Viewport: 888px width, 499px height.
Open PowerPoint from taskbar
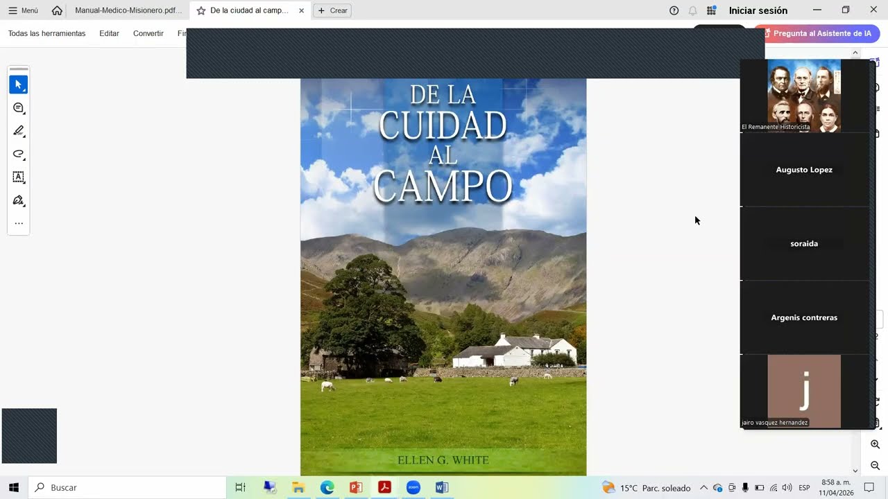(356, 488)
